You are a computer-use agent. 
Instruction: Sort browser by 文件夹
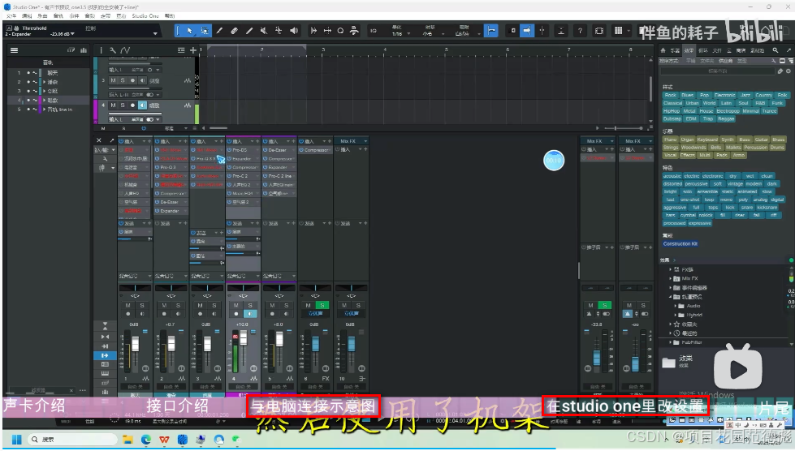706,61
